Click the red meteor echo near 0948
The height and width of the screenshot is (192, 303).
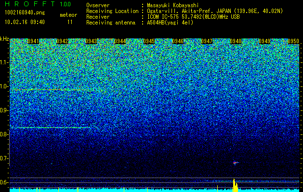point(235,163)
